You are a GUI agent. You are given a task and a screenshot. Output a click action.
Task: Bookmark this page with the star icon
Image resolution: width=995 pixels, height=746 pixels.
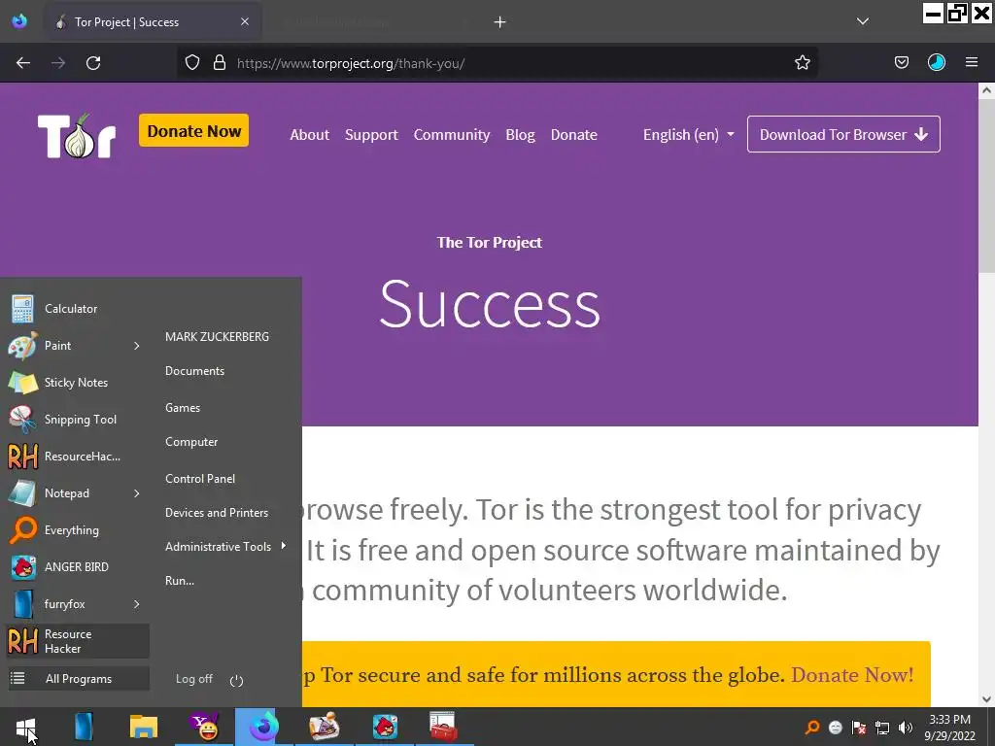pos(802,63)
